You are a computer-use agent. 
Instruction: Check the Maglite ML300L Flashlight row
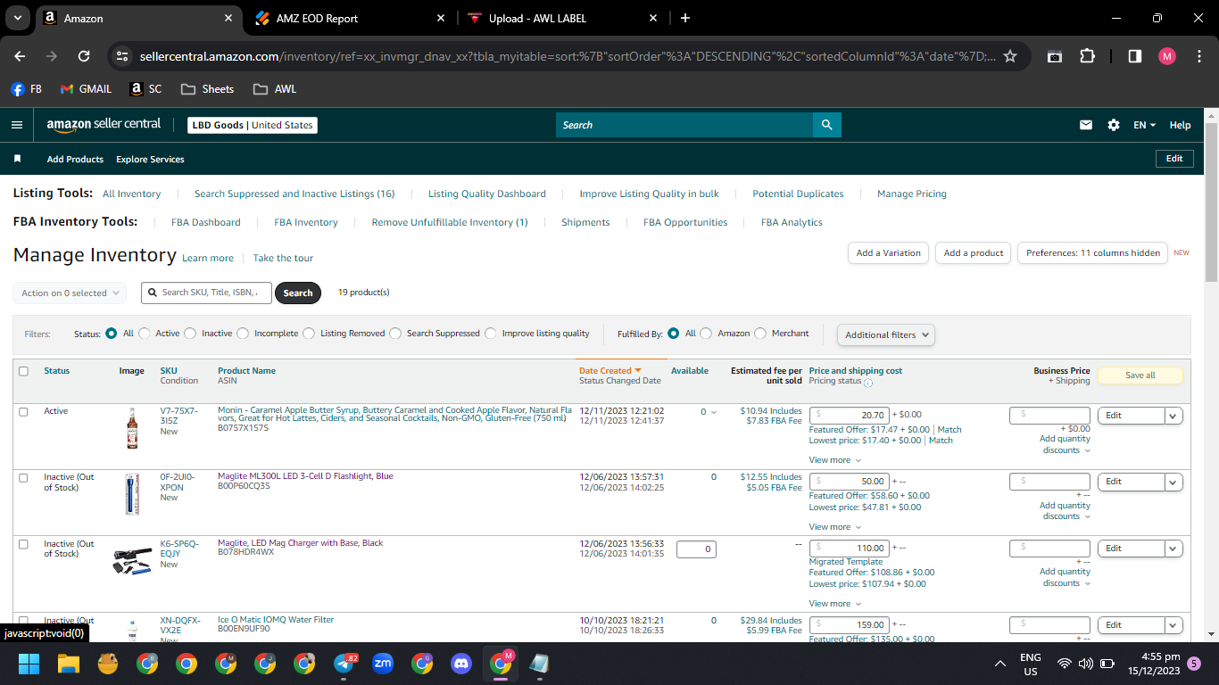pyautogui.click(x=23, y=477)
